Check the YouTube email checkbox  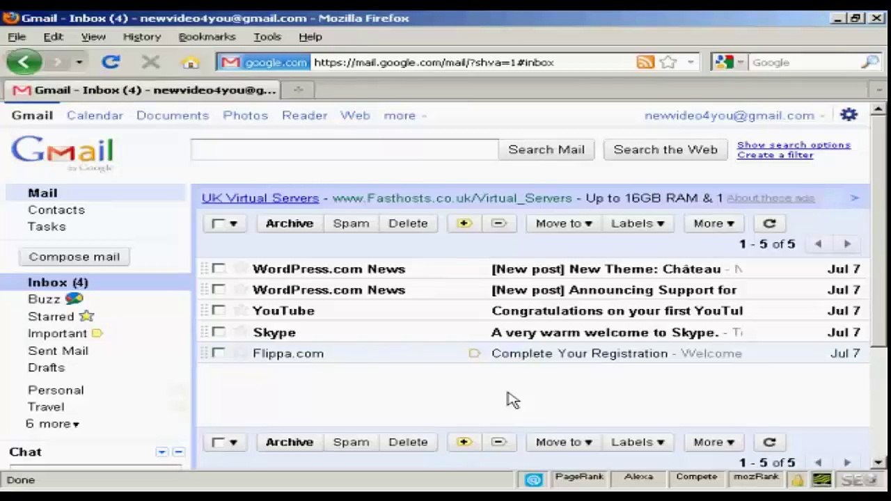[x=219, y=310]
